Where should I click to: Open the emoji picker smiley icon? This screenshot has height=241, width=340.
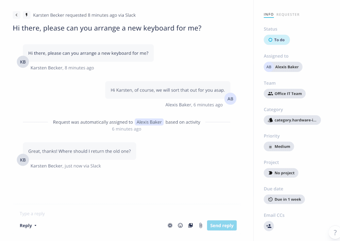coord(180,225)
